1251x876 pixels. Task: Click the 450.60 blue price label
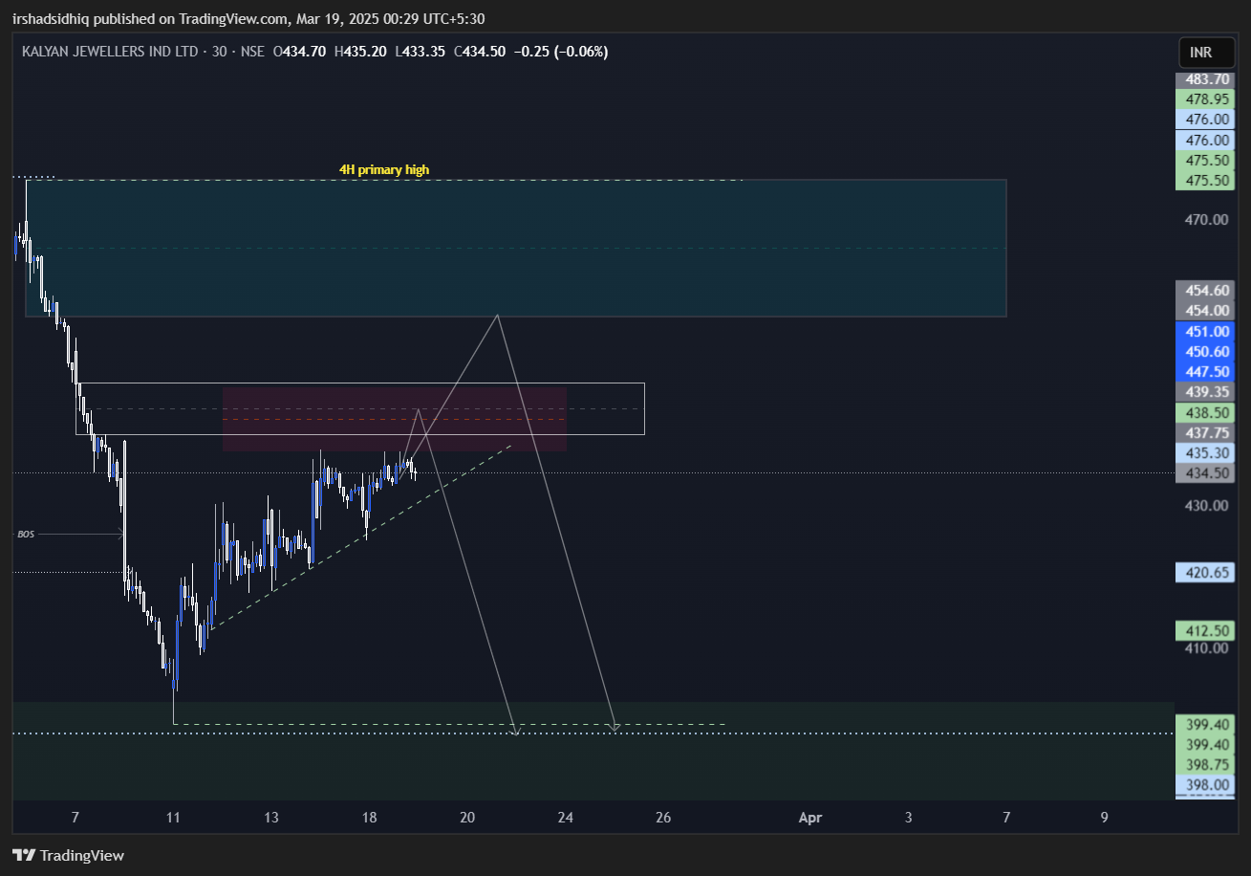click(1206, 352)
